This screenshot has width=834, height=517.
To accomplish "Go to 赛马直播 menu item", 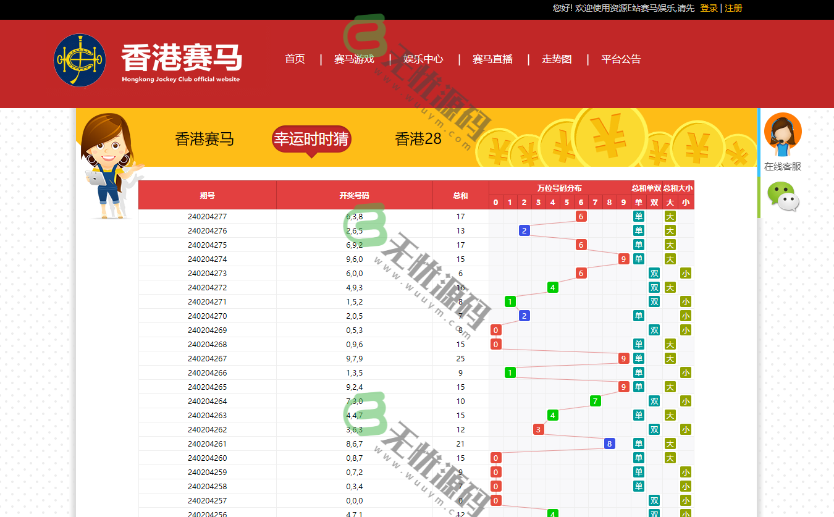I will (x=492, y=59).
